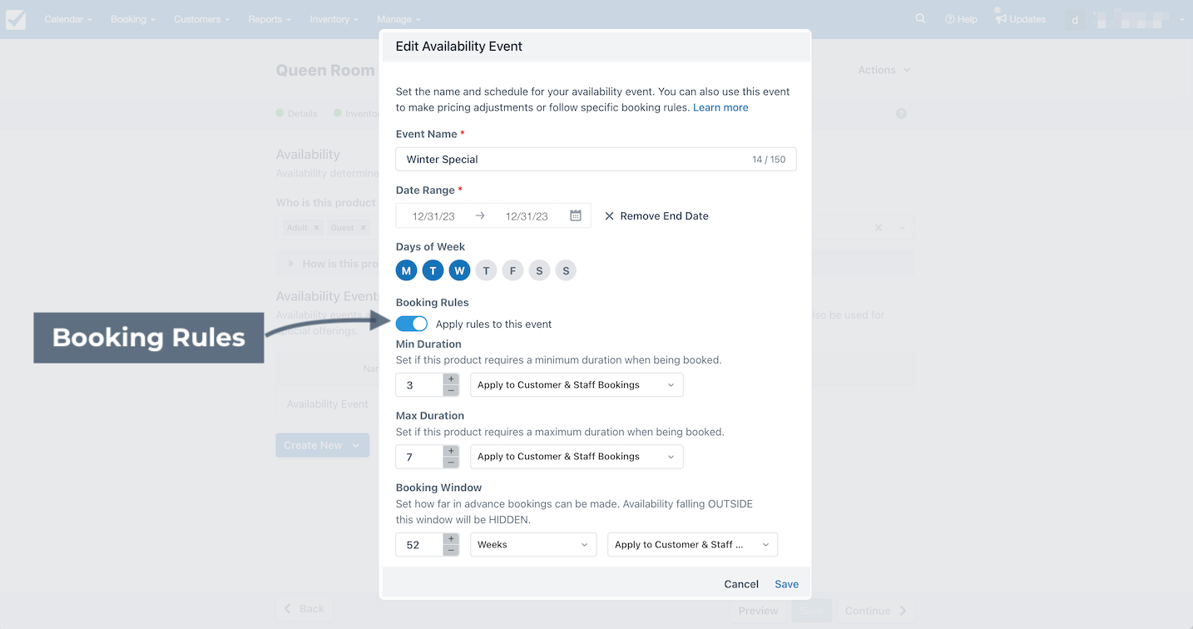This screenshot has height=629, width=1193.
Task: Click the end date field in Date Range
Action: (x=527, y=216)
